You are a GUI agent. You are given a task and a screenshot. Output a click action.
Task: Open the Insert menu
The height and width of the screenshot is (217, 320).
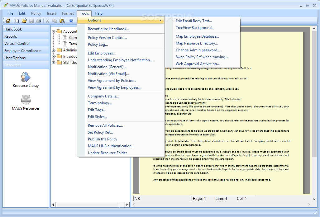coord(51,13)
